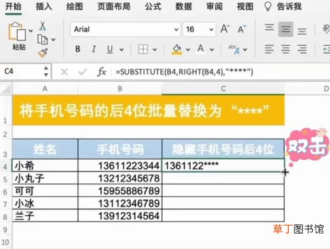Set top vertical alignment

(x=269, y=27)
